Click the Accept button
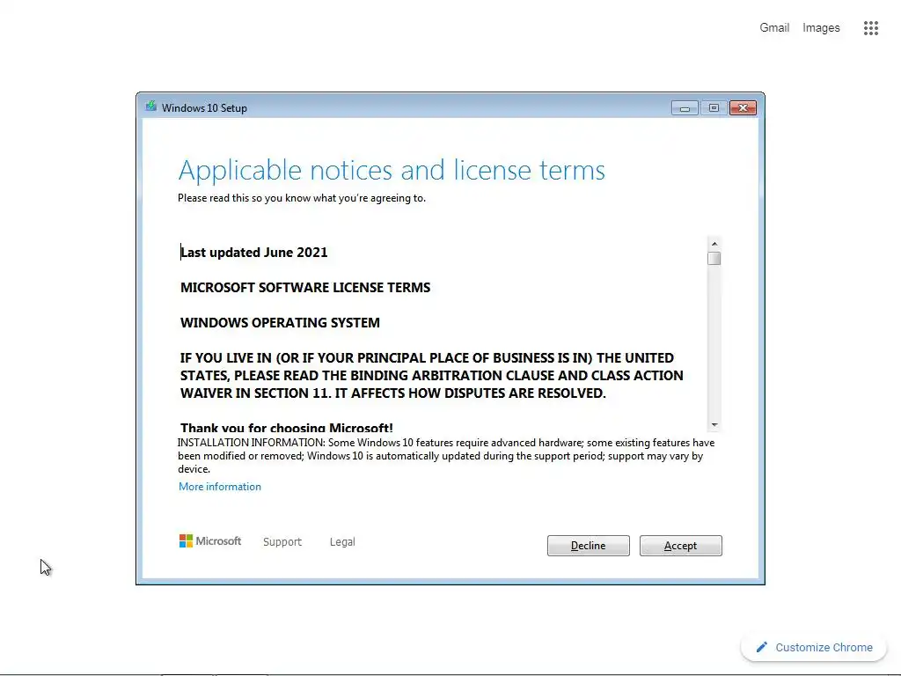901x676 pixels. pos(680,546)
